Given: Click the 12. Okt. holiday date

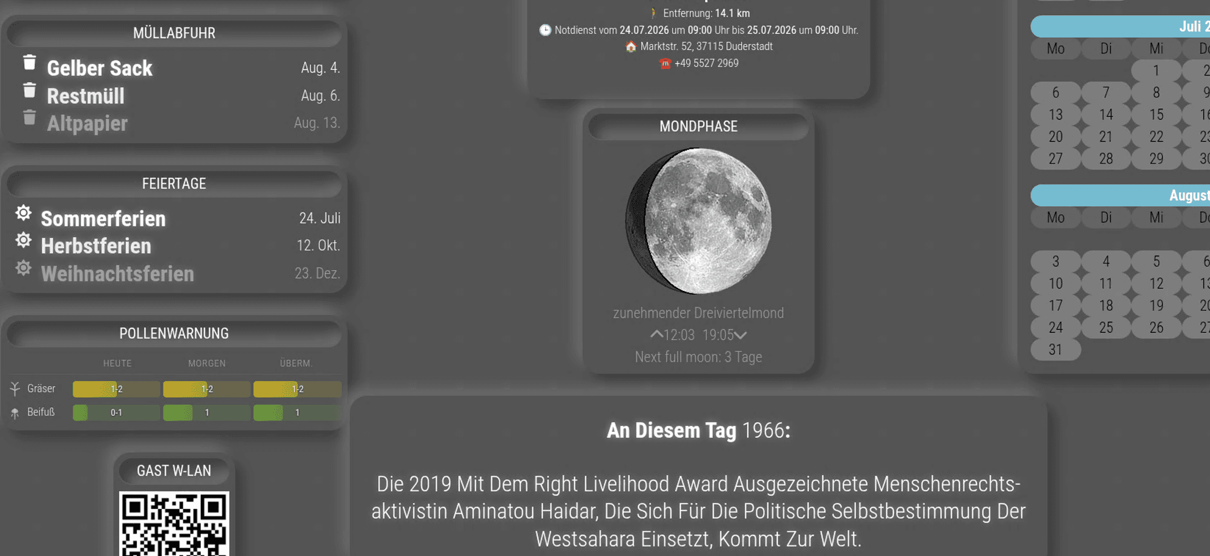Looking at the screenshot, I should click(318, 246).
